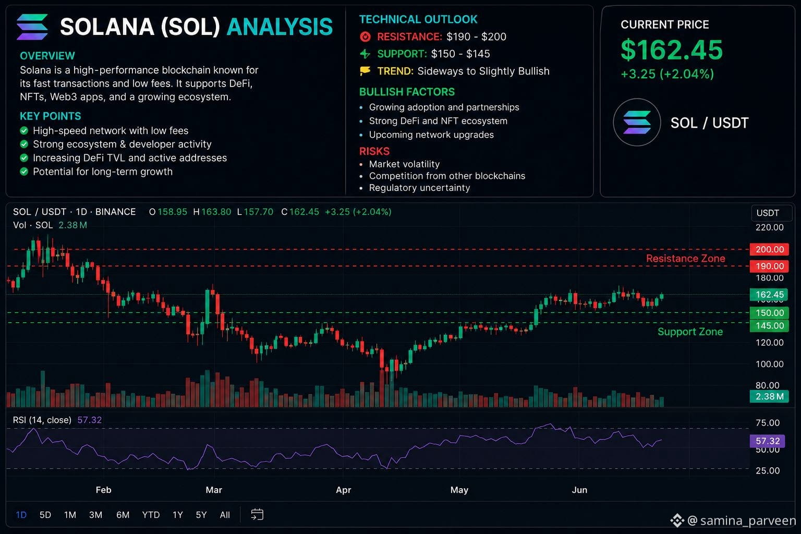Click the 157.70 low value in chart header

tap(259, 212)
